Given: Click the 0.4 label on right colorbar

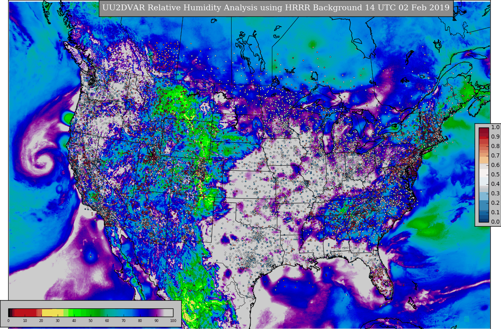Looking at the screenshot, I should coord(495,184).
